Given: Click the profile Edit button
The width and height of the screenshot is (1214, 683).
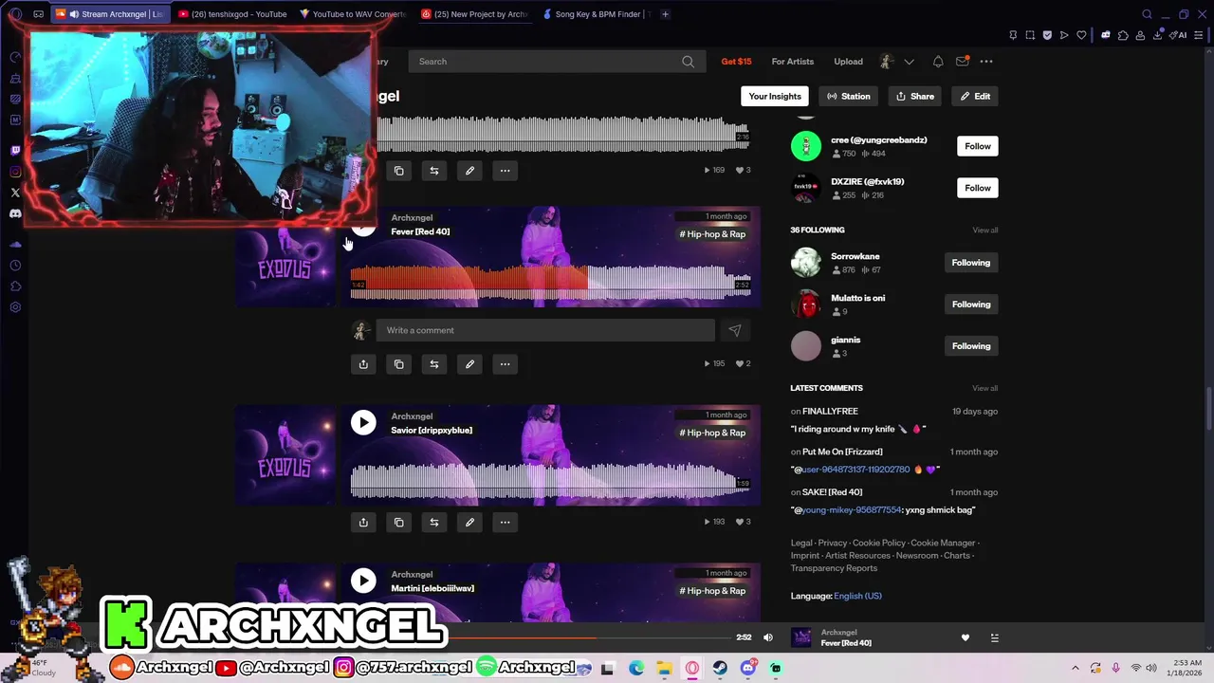Looking at the screenshot, I should point(975,96).
